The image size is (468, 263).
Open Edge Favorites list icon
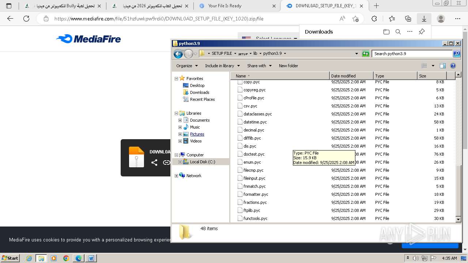coord(392,19)
